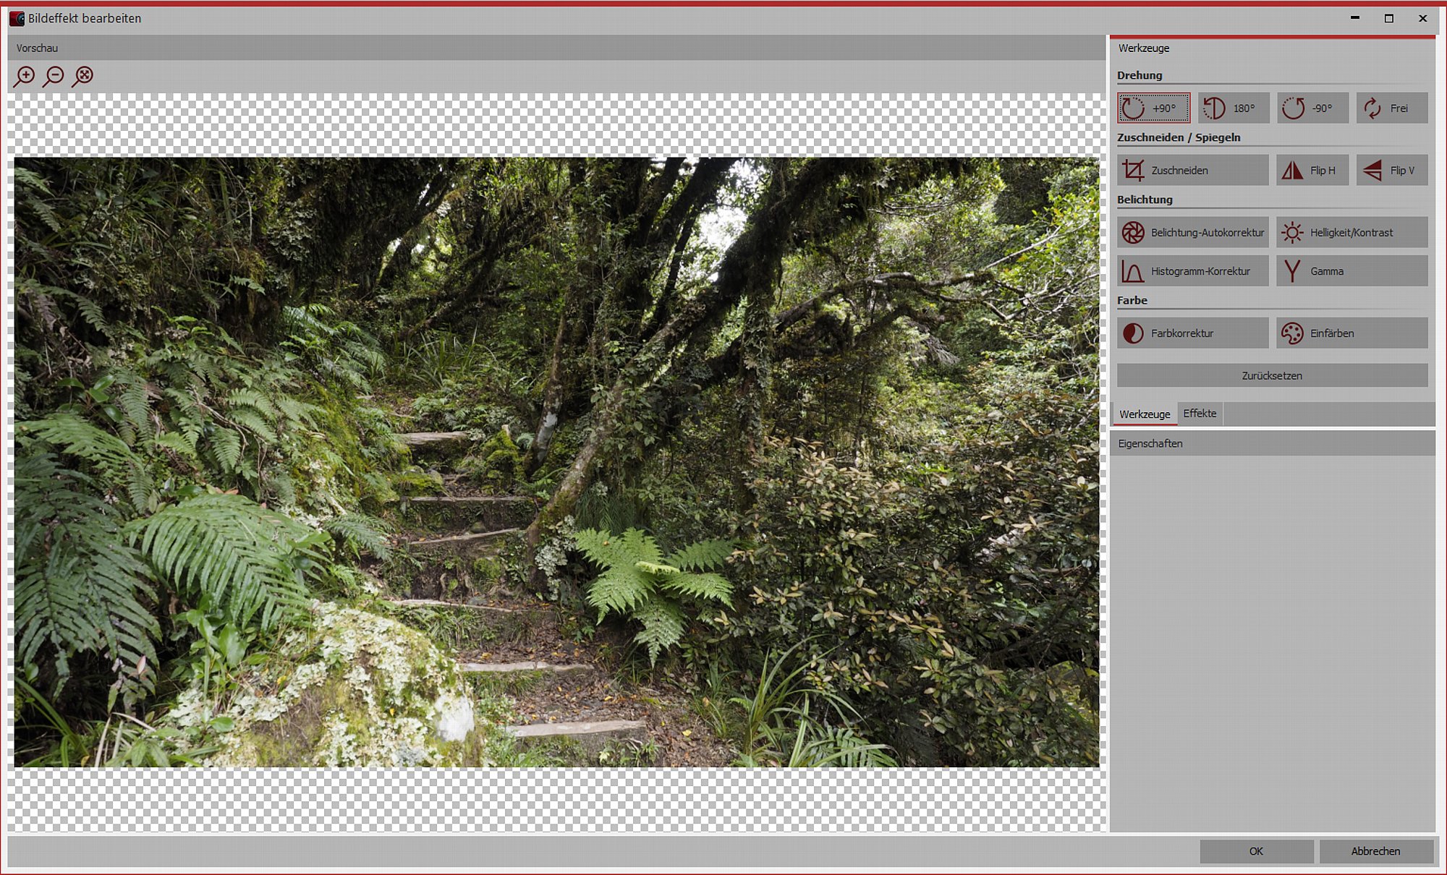Switch to the Effekte tab
Screen dimensions: 1447x875
pos(1200,414)
